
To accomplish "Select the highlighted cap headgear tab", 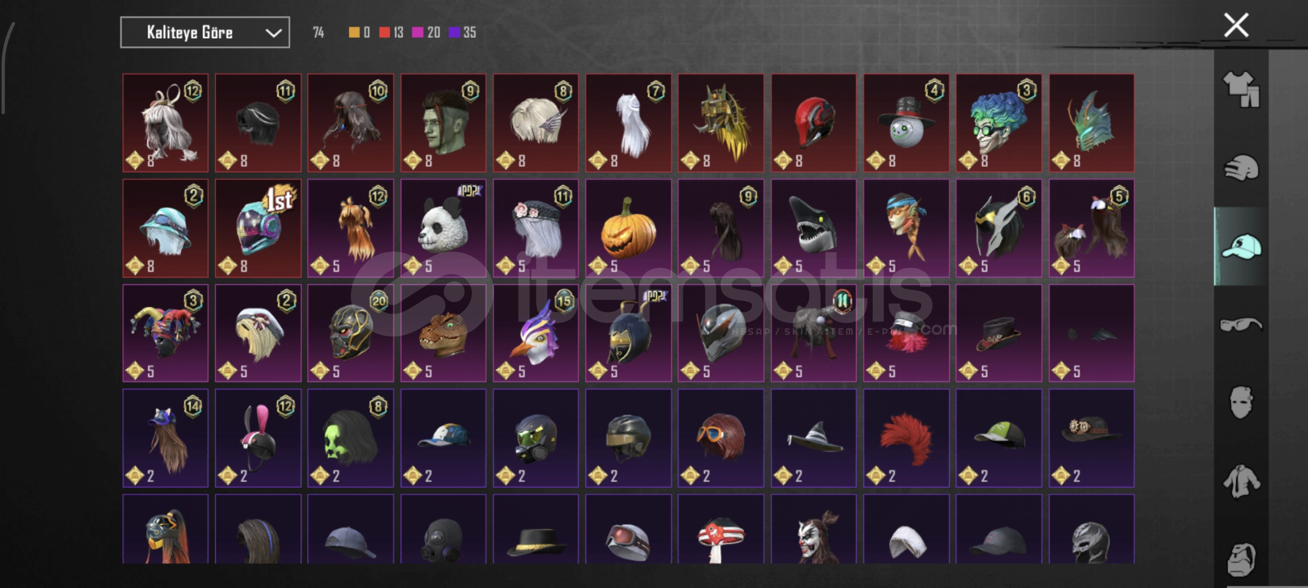I will (1241, 246).
